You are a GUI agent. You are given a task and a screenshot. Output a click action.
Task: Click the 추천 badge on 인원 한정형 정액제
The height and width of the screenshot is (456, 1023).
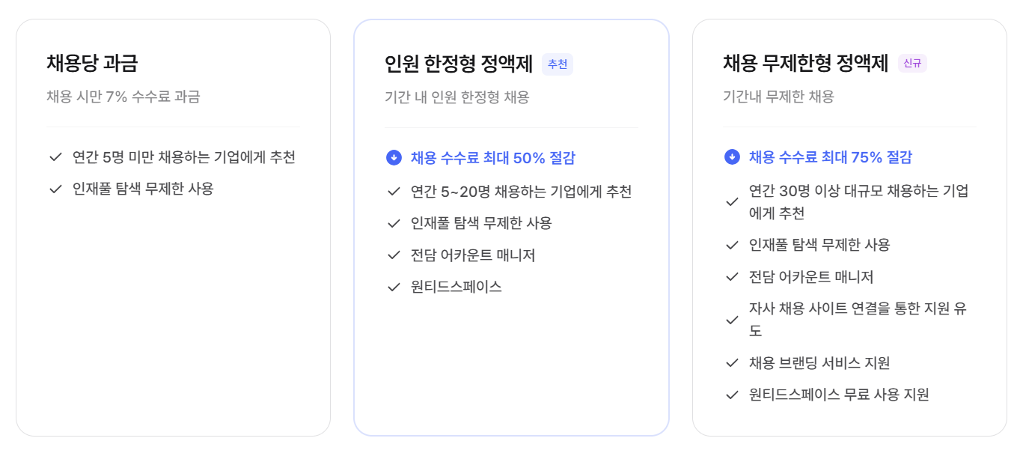click(558, 64)
